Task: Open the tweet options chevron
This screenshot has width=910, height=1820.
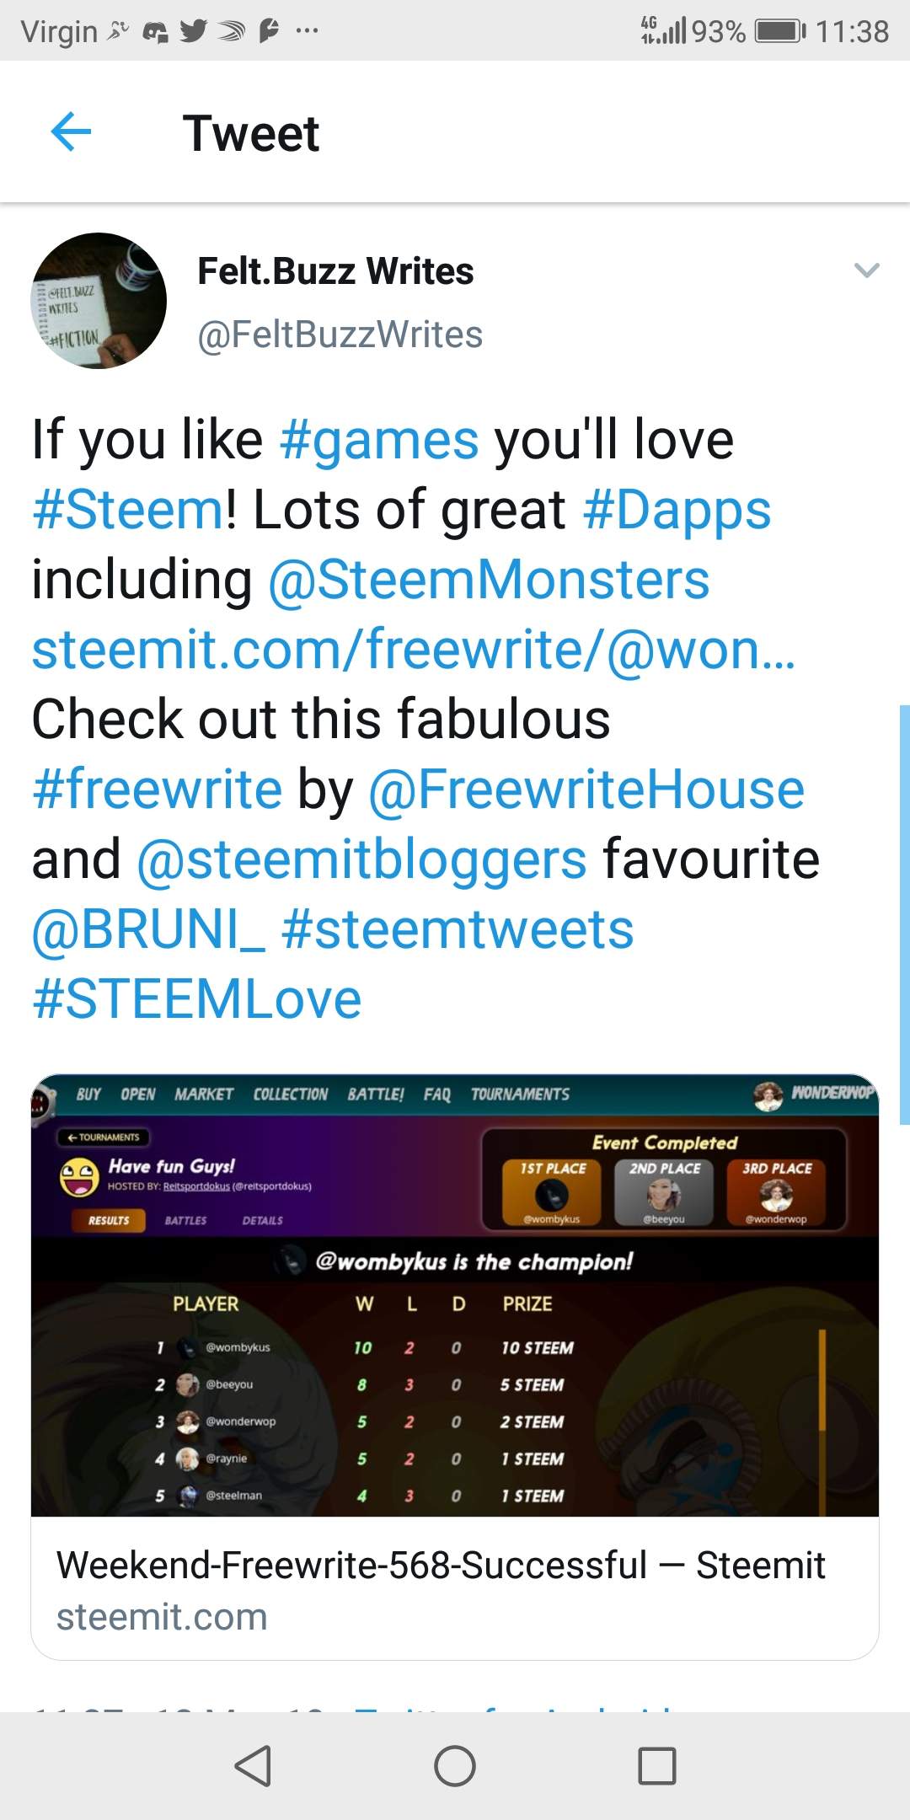Action: pyautogui.click(x=866, y=270)
